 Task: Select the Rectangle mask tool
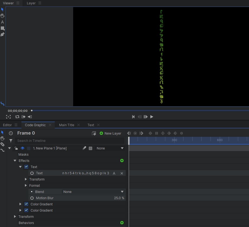coord(2,28)
